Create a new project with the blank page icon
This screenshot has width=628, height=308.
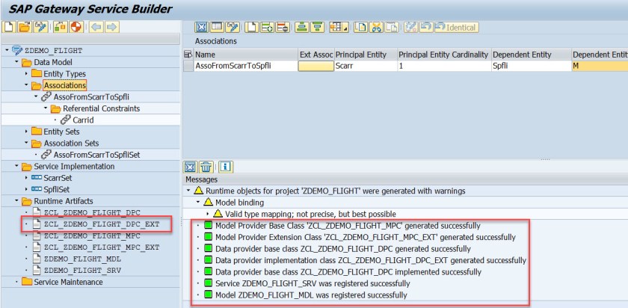[9, 27]
